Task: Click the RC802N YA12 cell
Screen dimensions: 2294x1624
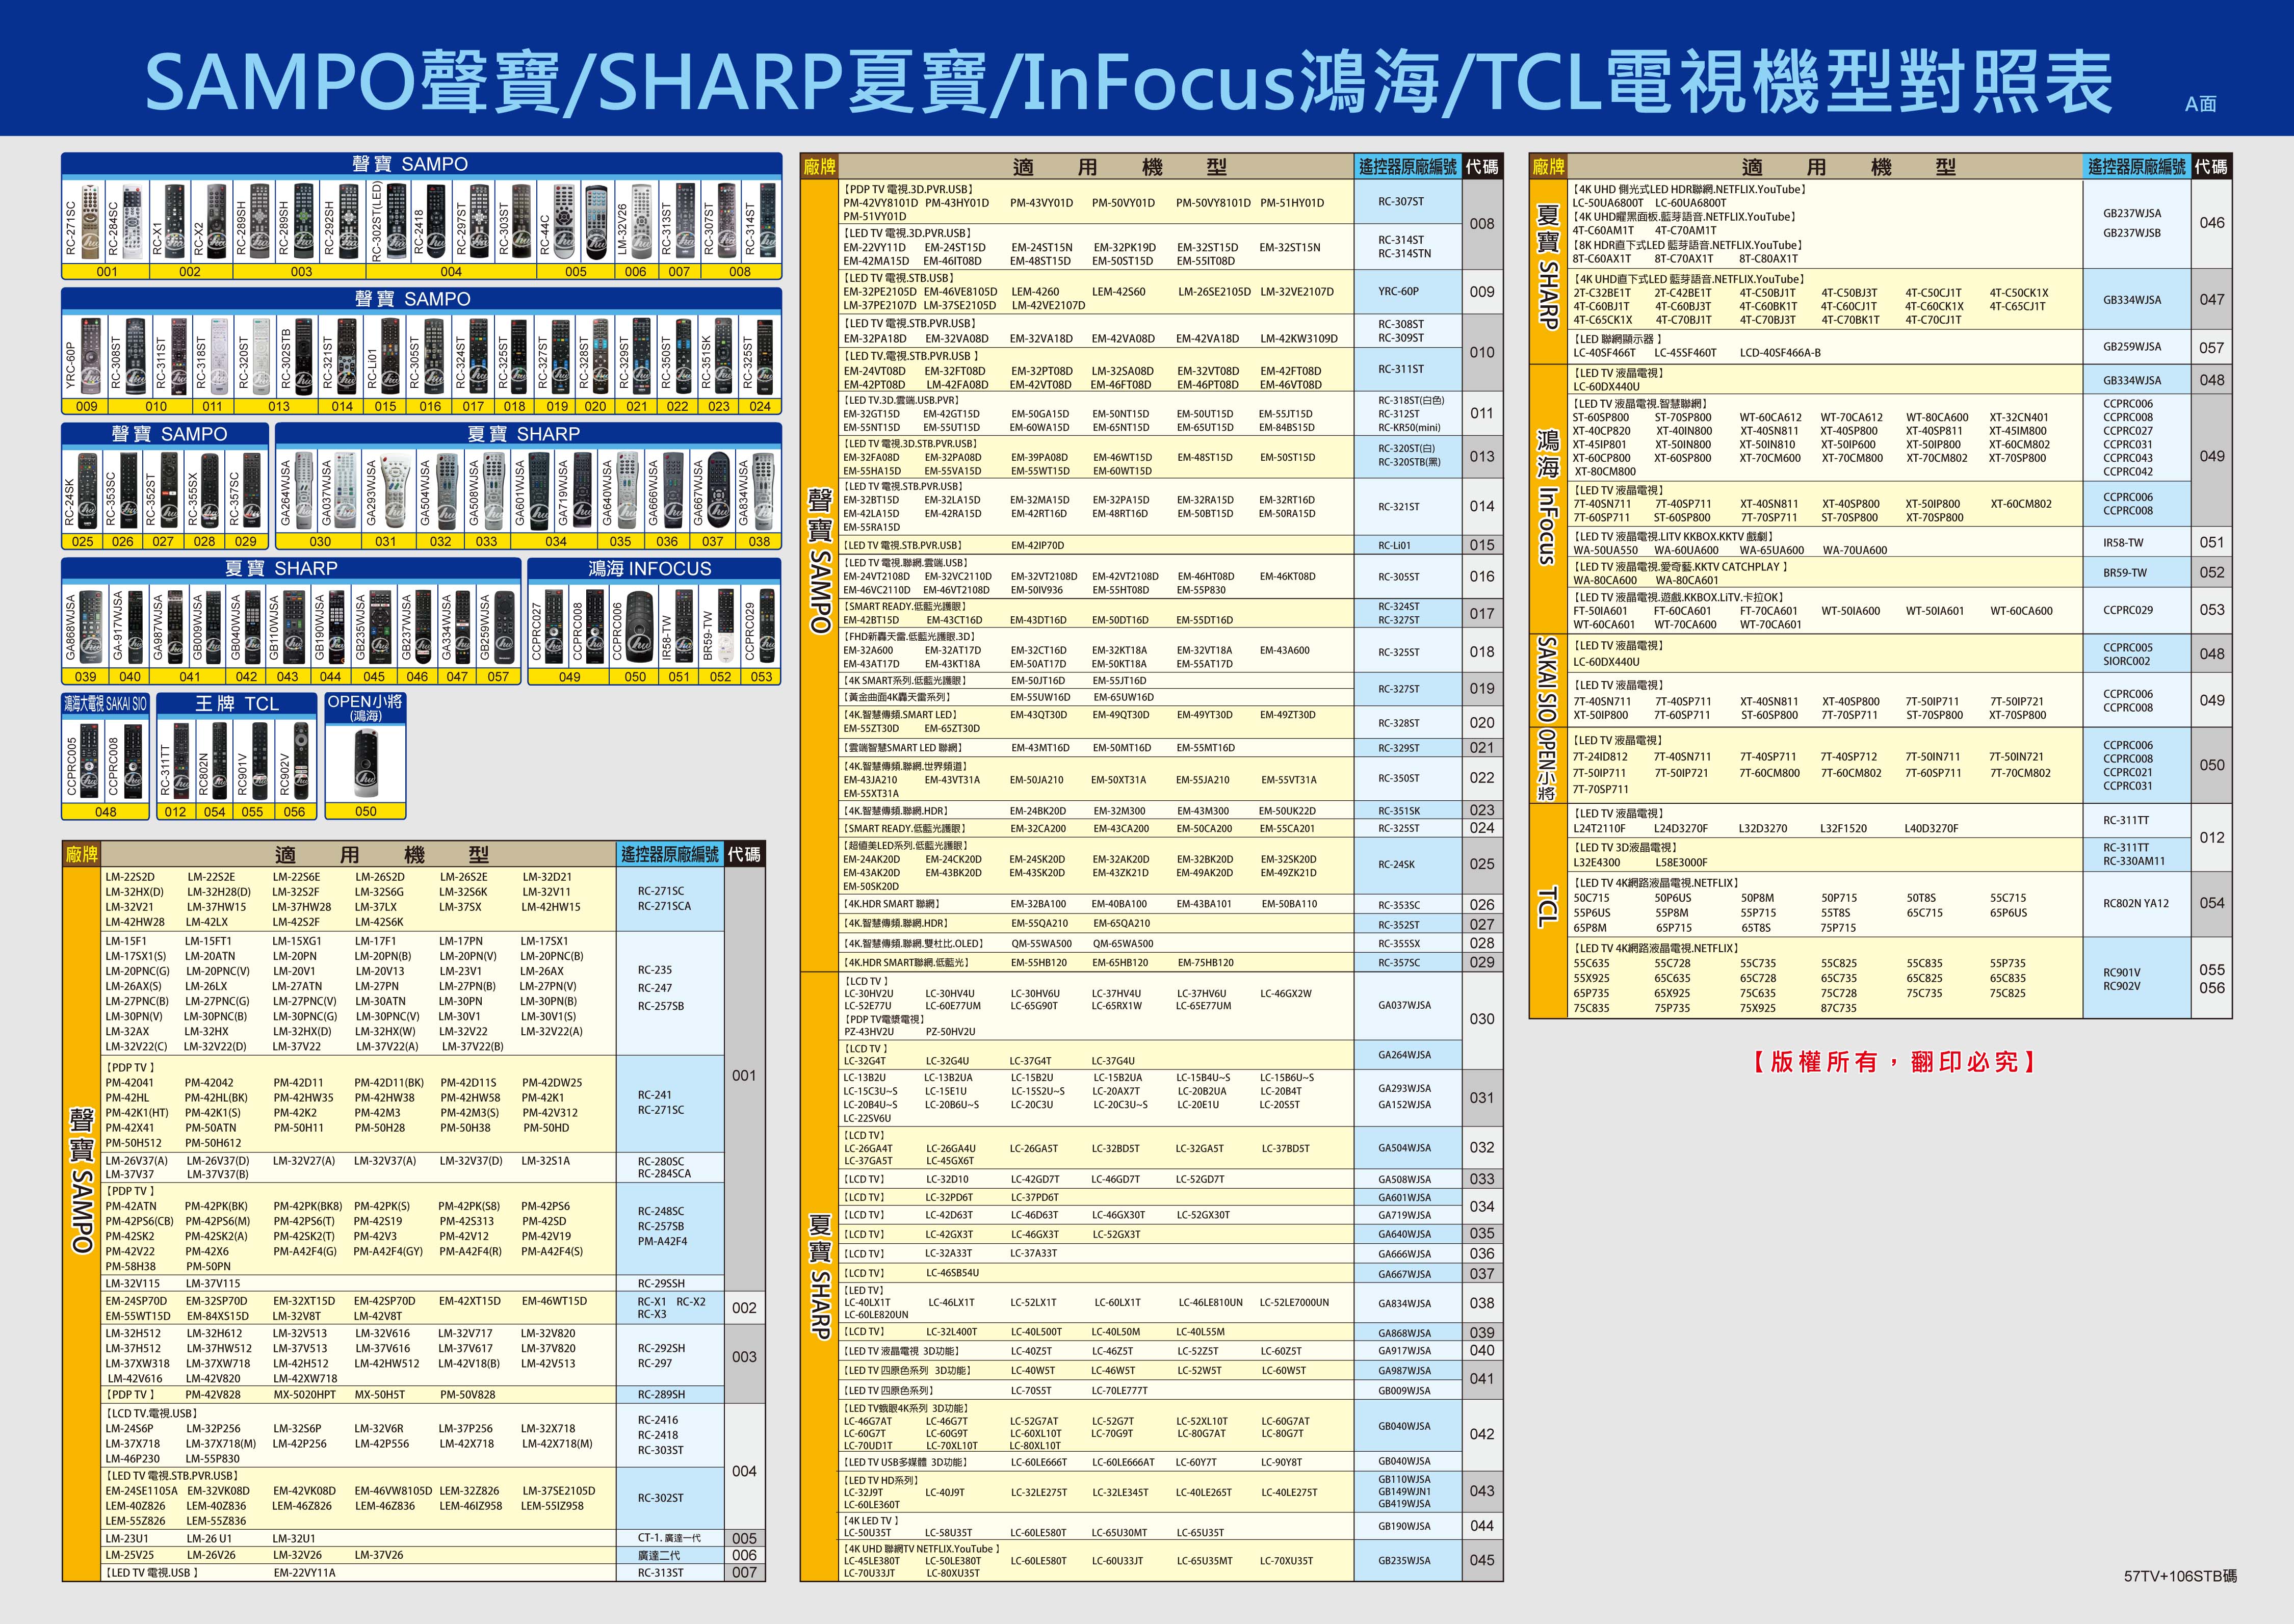Action: tap(2136, 903)
